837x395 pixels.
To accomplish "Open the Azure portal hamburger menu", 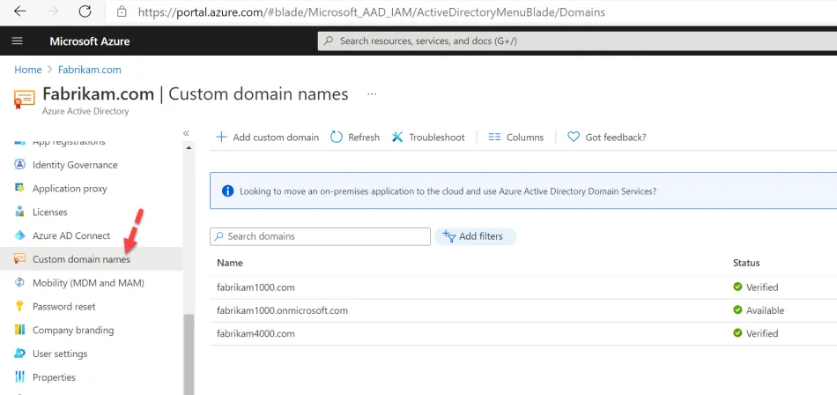I will pos(18,41).
